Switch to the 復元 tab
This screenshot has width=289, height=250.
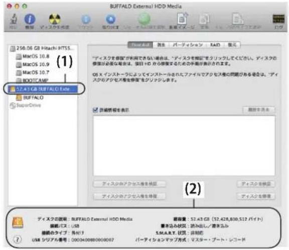(232, 45)
